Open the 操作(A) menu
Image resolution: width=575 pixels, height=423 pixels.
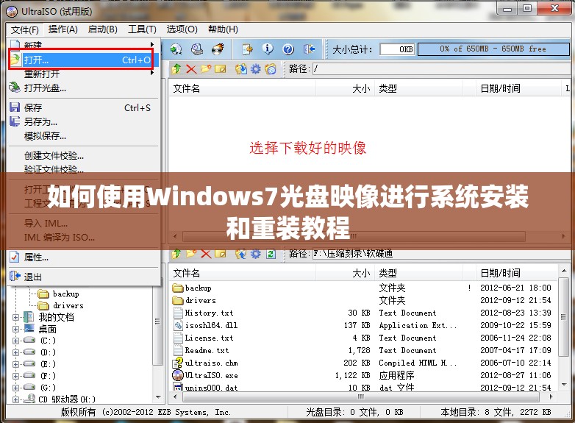(x=63, y=29)
